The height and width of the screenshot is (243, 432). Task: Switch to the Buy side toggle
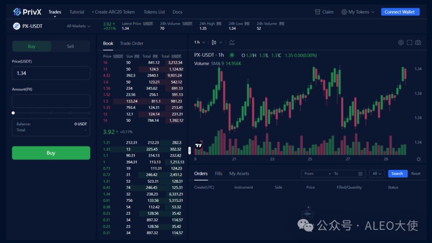(32, 46)
